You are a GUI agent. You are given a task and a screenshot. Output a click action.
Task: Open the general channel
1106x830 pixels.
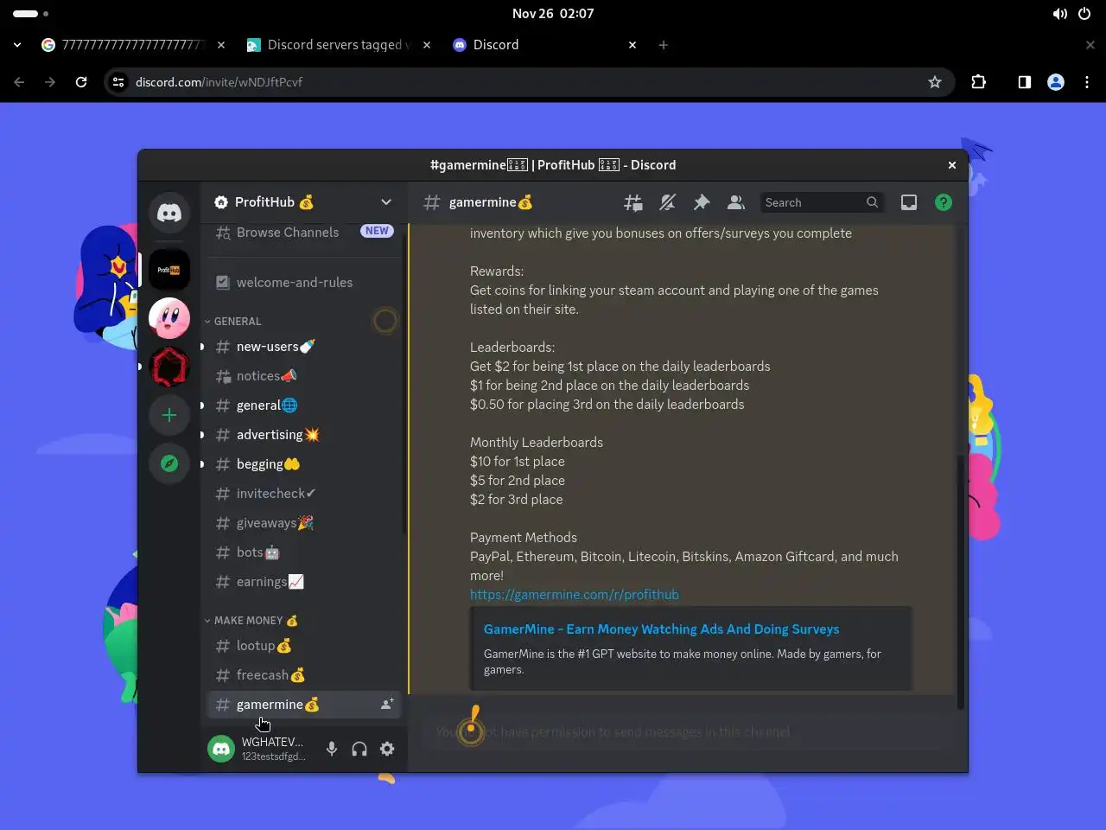point(303,405)
